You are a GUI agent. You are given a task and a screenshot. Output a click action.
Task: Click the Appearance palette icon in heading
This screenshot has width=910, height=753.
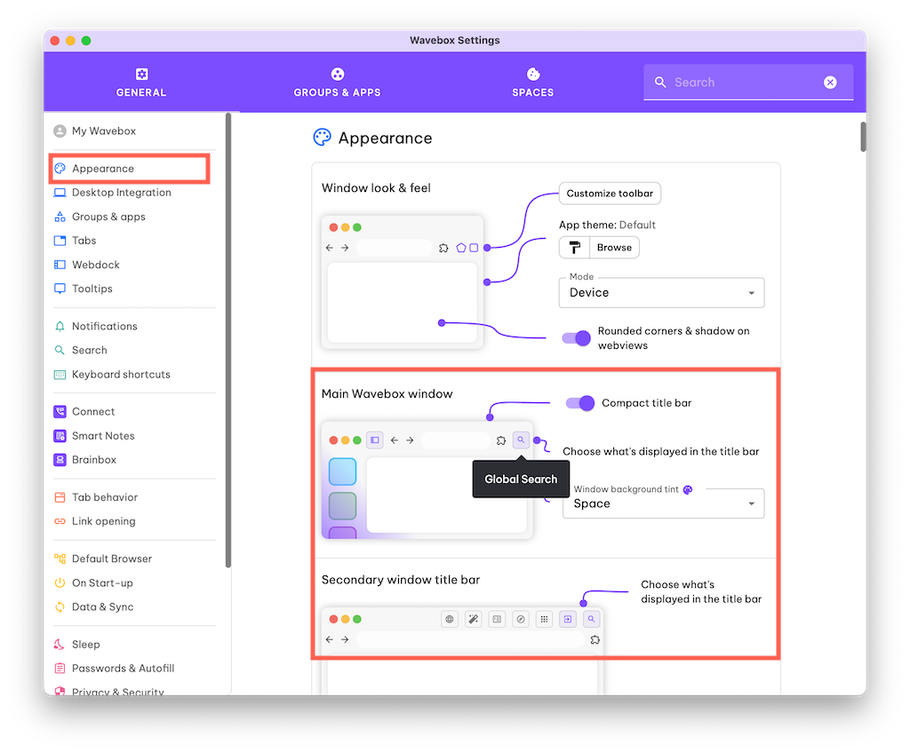point(322,138)
